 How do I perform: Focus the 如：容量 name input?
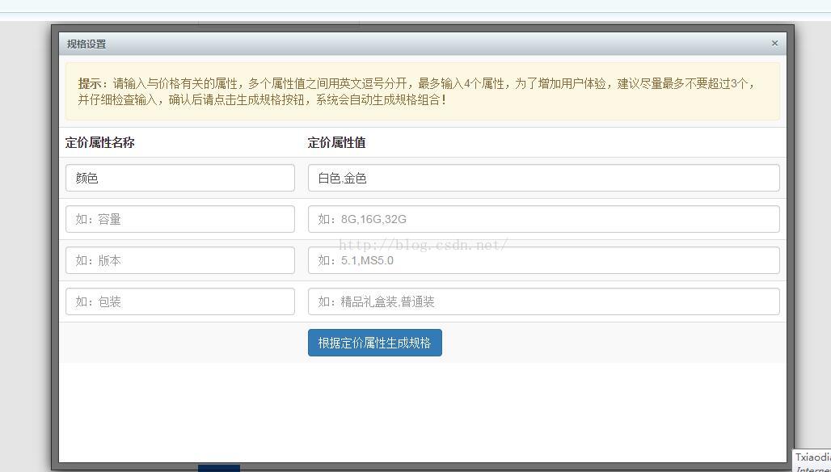click(180, 219)
